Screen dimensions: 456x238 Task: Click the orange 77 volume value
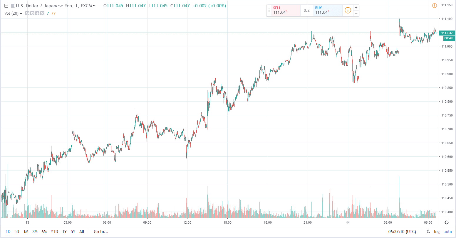[x=53, y=13]
